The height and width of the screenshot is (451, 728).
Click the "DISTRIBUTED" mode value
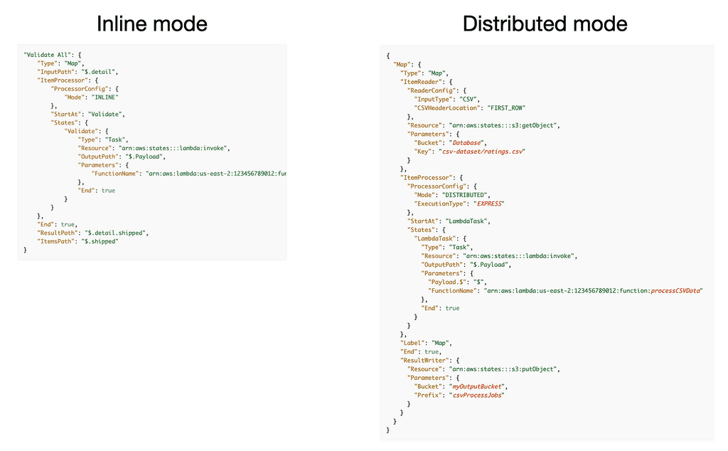pos(464,195)
